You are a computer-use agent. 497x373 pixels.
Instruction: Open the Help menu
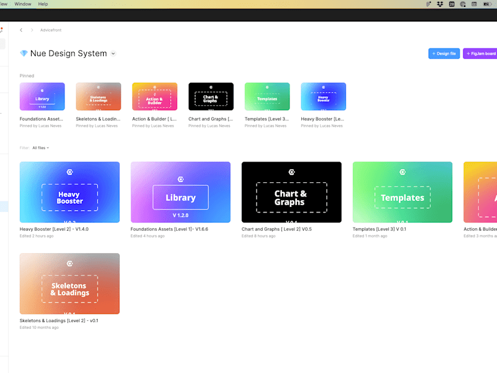click(x=43, y=4)
